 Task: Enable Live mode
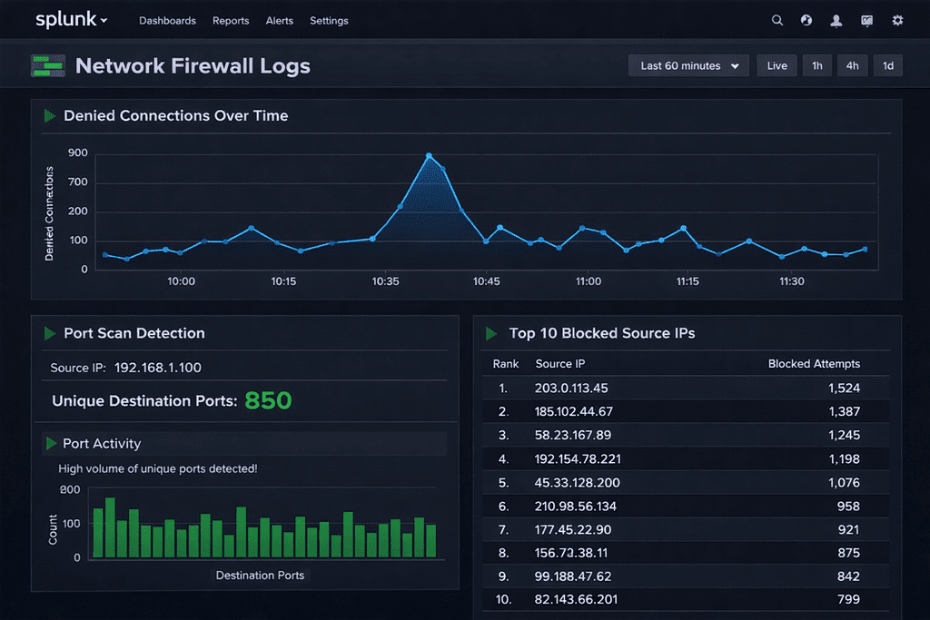click(x=777, y=65)
